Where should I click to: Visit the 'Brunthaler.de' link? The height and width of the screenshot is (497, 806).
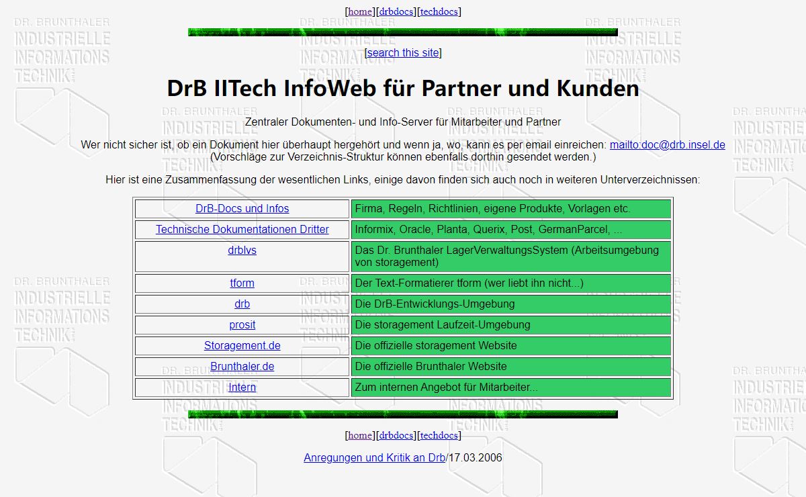242,367
